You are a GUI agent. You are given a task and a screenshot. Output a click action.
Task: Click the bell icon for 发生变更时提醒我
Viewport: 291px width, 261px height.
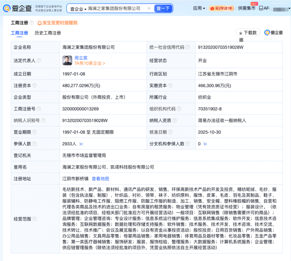39,23
